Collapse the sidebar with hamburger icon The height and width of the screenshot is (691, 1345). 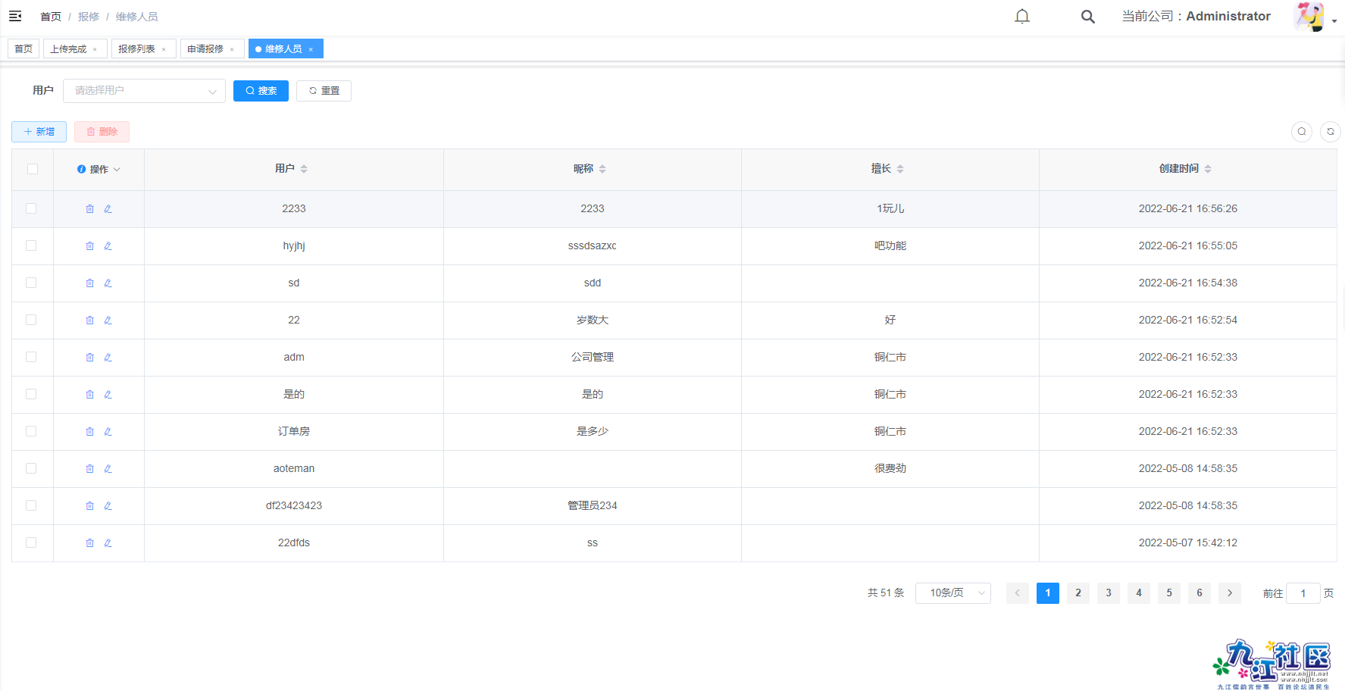pos(15,16)
